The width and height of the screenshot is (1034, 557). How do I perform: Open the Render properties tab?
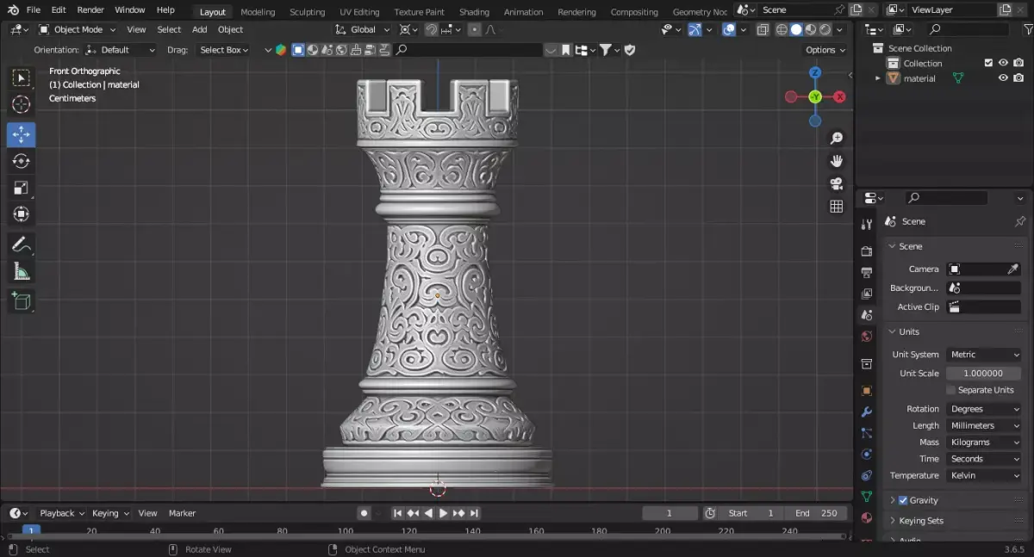pyautogui.click(x=867, y=251)
